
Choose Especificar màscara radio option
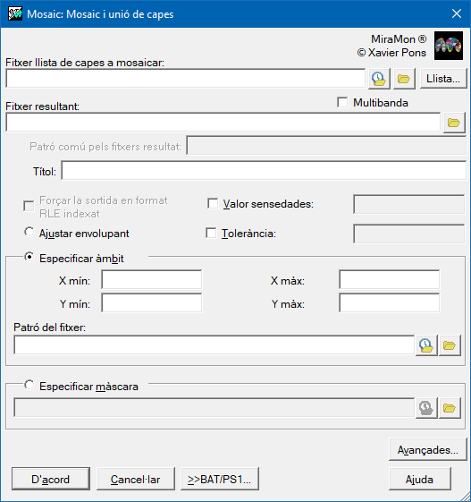(x=29, y=385)
